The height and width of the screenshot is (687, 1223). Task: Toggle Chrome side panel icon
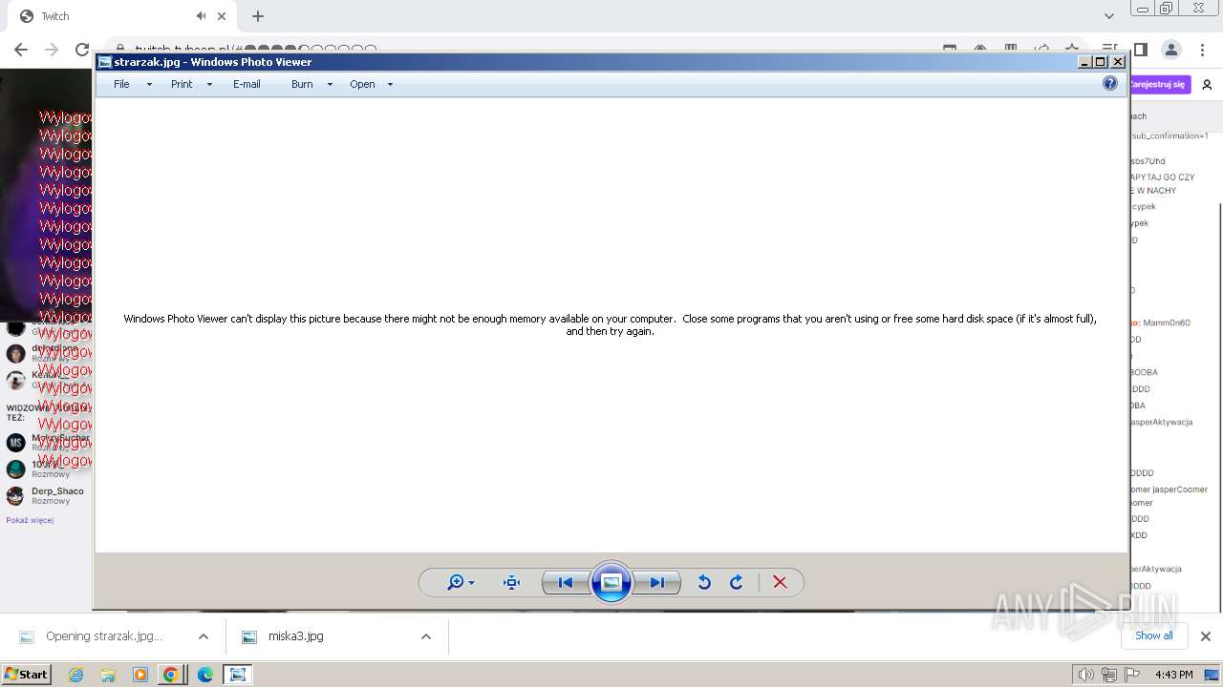tap(1140, 50)
